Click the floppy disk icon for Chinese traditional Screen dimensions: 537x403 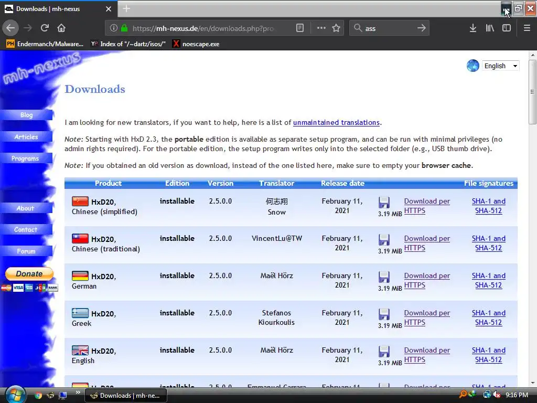(384, 240)
